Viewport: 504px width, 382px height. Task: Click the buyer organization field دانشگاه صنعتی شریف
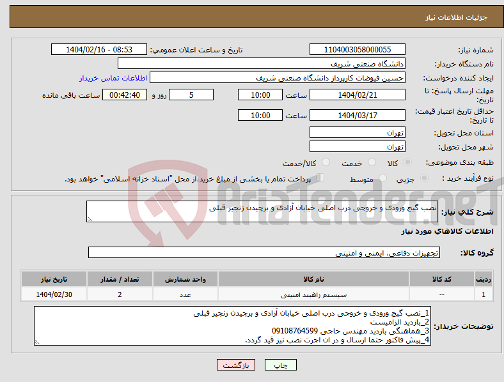[x=262, y=63]
